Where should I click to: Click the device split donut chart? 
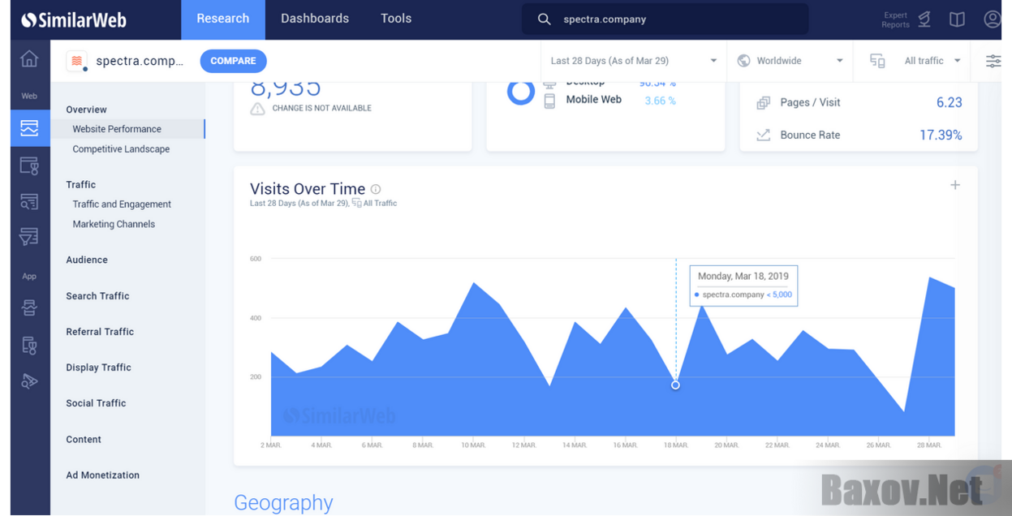520,92
